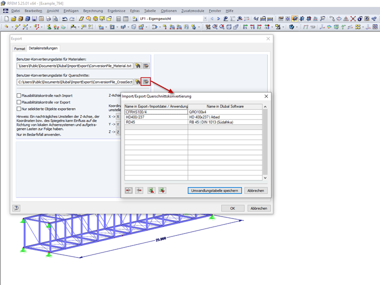380x285 pixels.
Task: Open the Ergebnisse menu
Action: pyautogui.click(x=116, y=10)
